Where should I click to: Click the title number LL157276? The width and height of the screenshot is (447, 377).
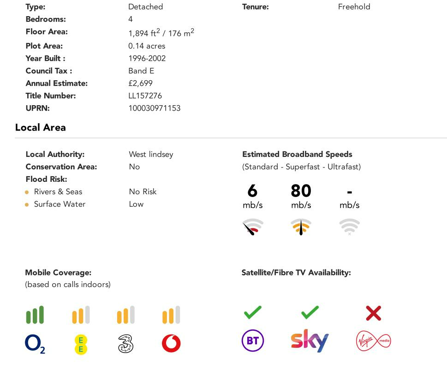coord(145,96)
